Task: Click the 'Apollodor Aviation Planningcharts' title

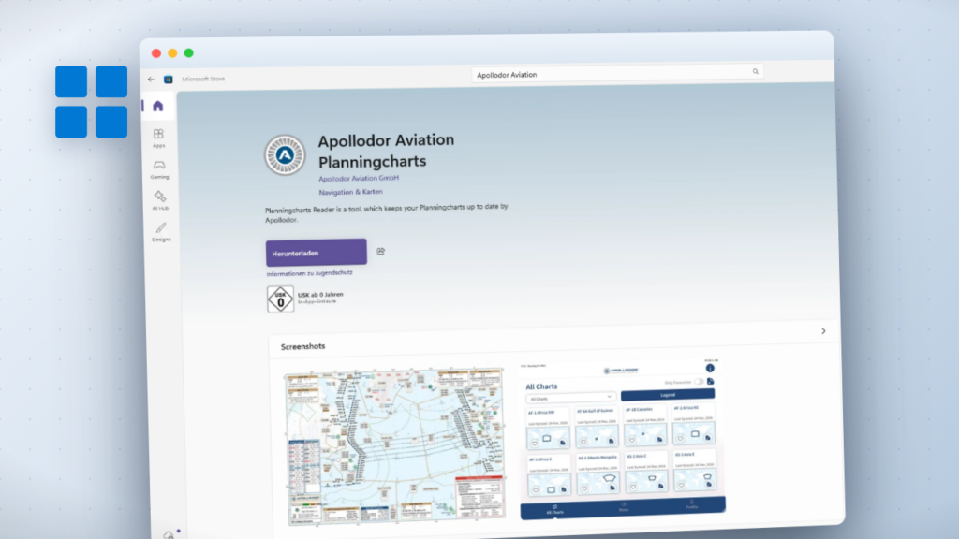Action: [386, 151]
